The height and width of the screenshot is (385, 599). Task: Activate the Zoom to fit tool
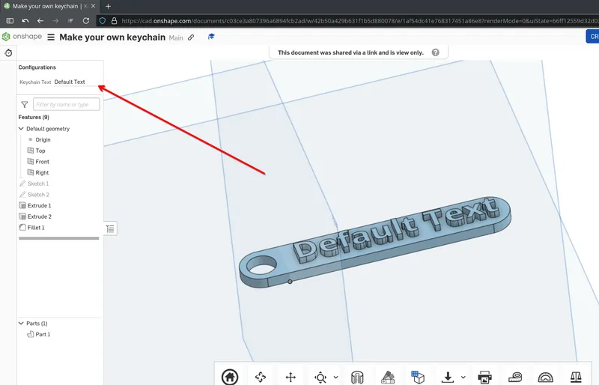[x=321, y=377]
